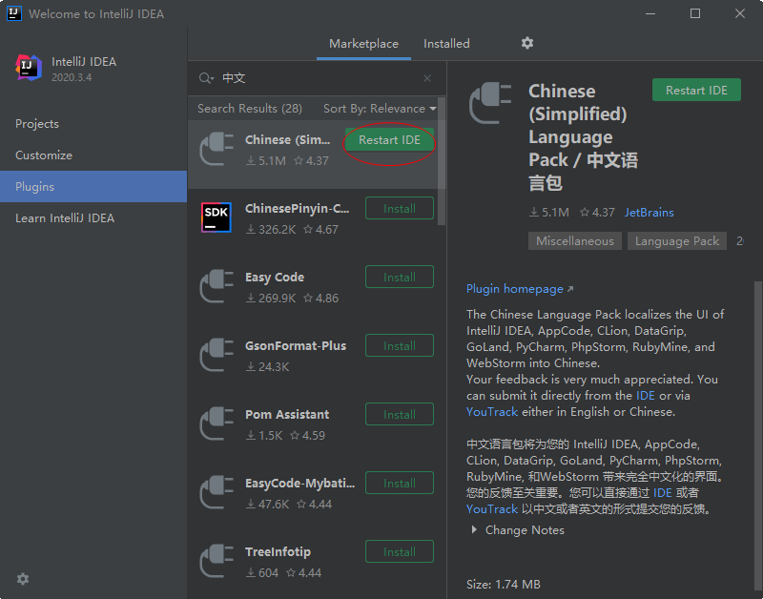Image resolution: width=763 pixels, height=599 pixels.
Task: Install the Pom Assistant plugin
Action: [x=400, y=415]
